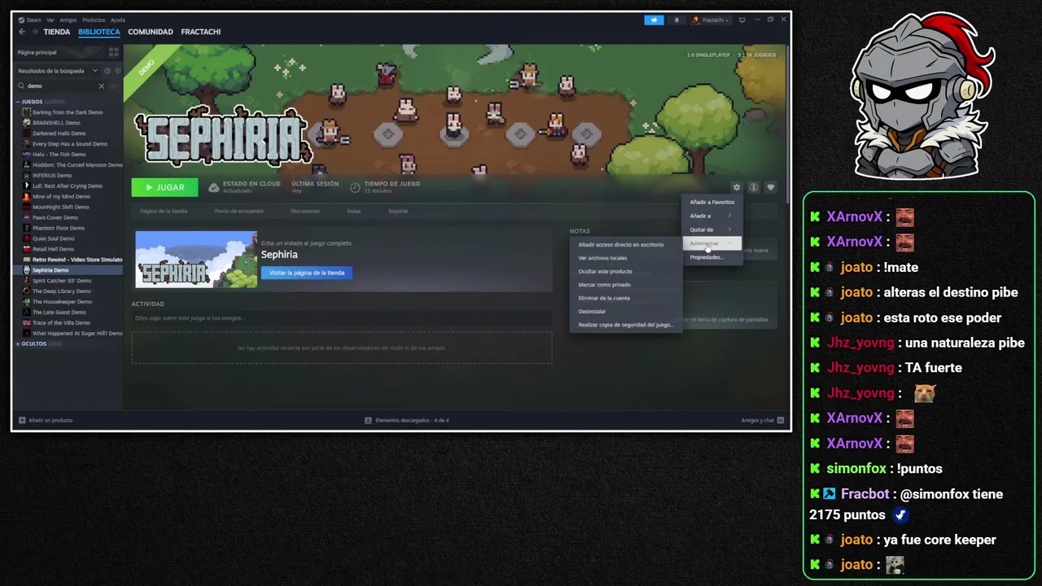Click the heart favorite icon
This screenshot has width=1042, height=586.
coord(771,187)
